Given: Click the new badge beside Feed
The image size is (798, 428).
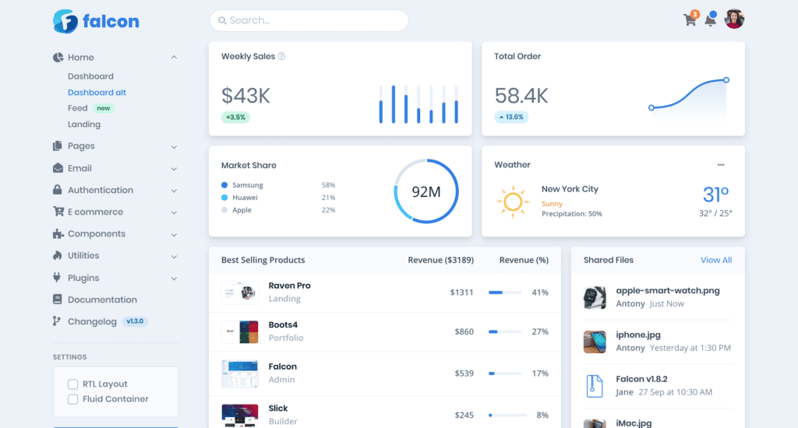Looking at the screenshot, I should click(x=104, y=108).
